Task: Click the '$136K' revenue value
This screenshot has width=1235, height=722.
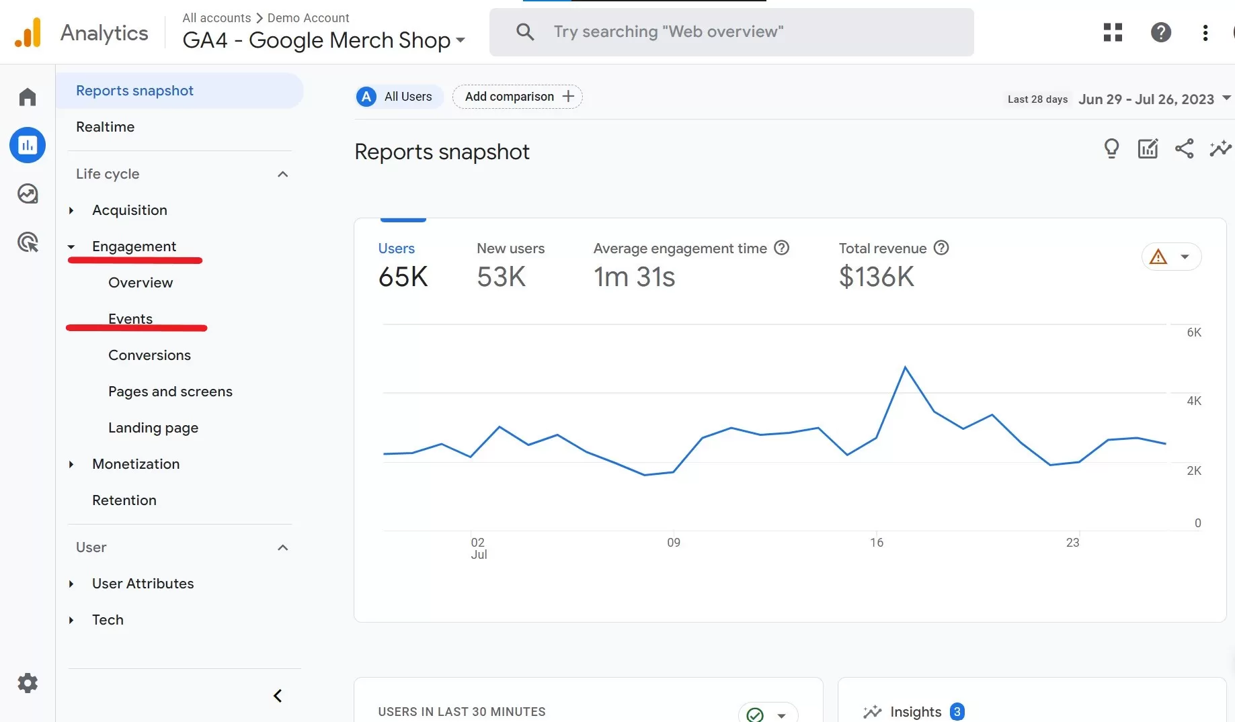Action: coord(877,277)
